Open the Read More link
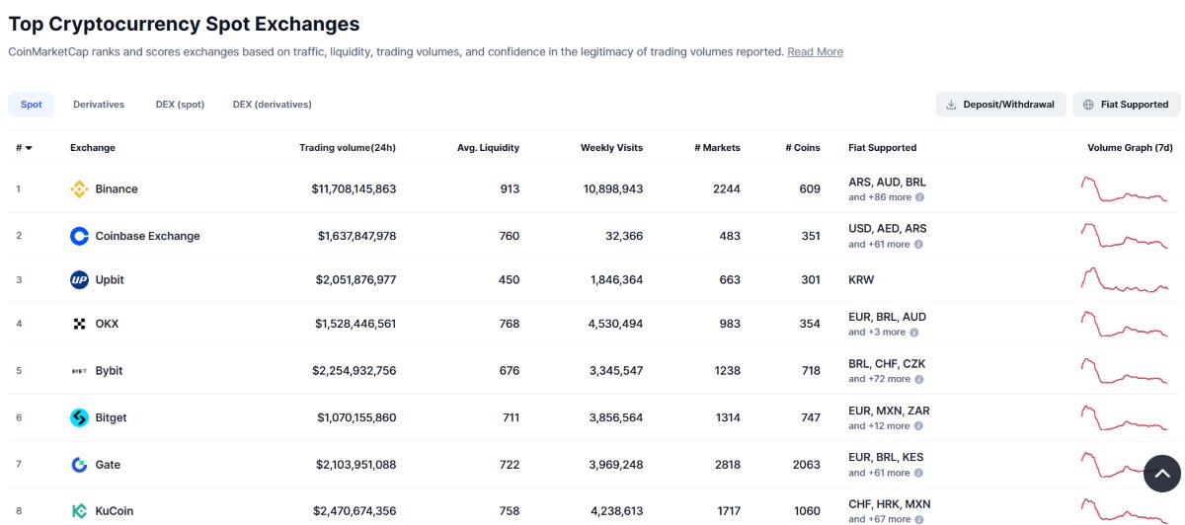 click(815, 52)
